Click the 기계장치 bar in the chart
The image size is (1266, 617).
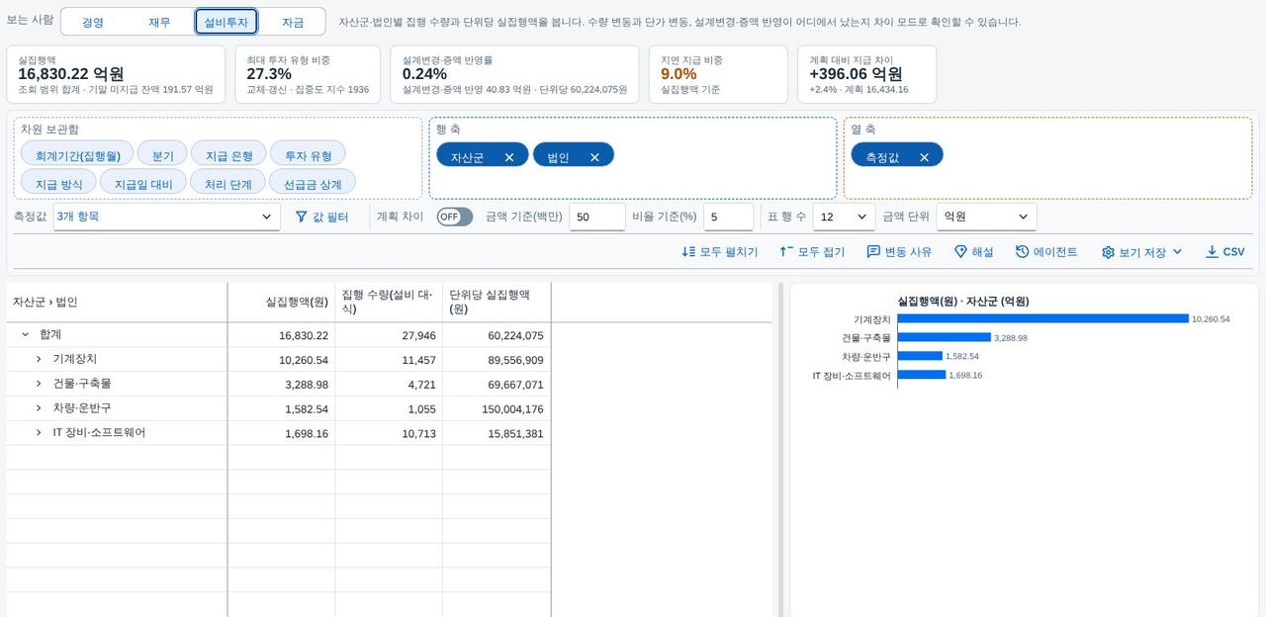pyautogui.click(x=1043, y=318)
